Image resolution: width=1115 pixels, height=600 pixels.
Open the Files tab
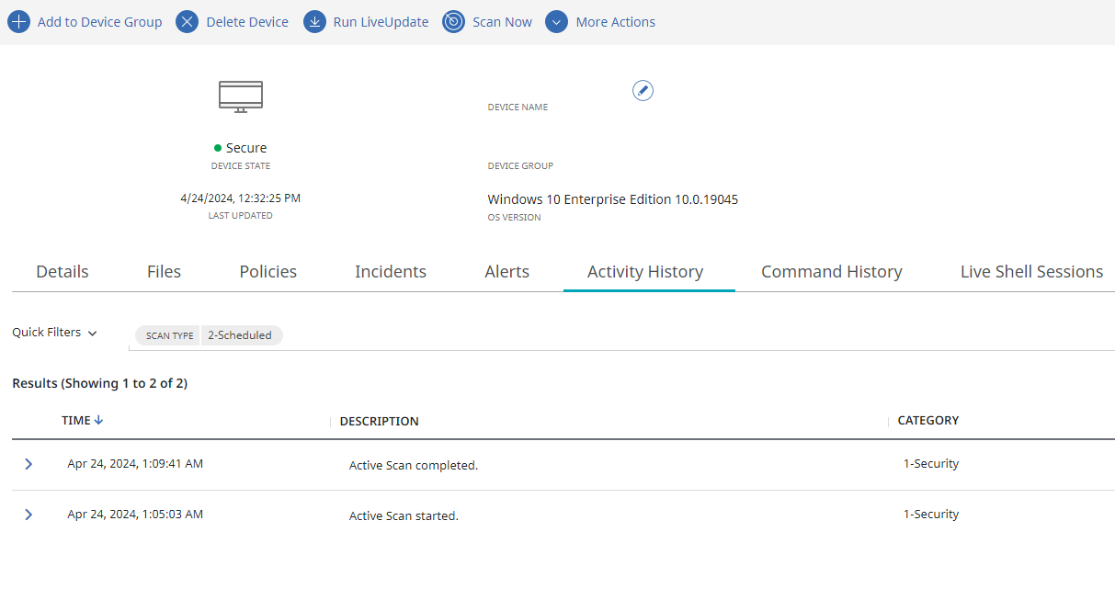click(164, 272)
